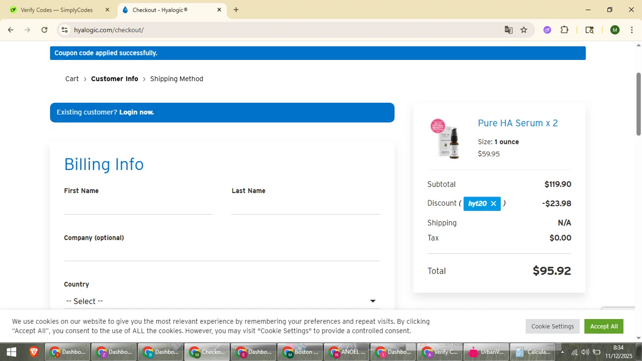
Task: Open the taskbar clock and date
Action: [x=618, y=352]
